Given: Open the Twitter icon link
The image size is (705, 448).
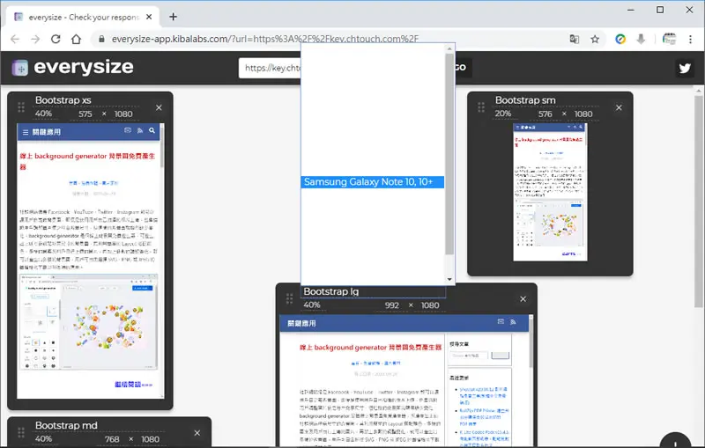Looking at the screenshot, I should coord(685,69).
